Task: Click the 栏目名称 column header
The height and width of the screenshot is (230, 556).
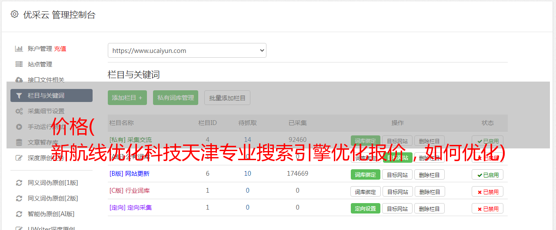Action: point(122,123)
